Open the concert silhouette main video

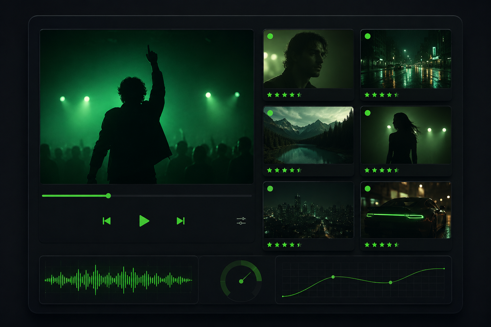(x=147, y=107)
